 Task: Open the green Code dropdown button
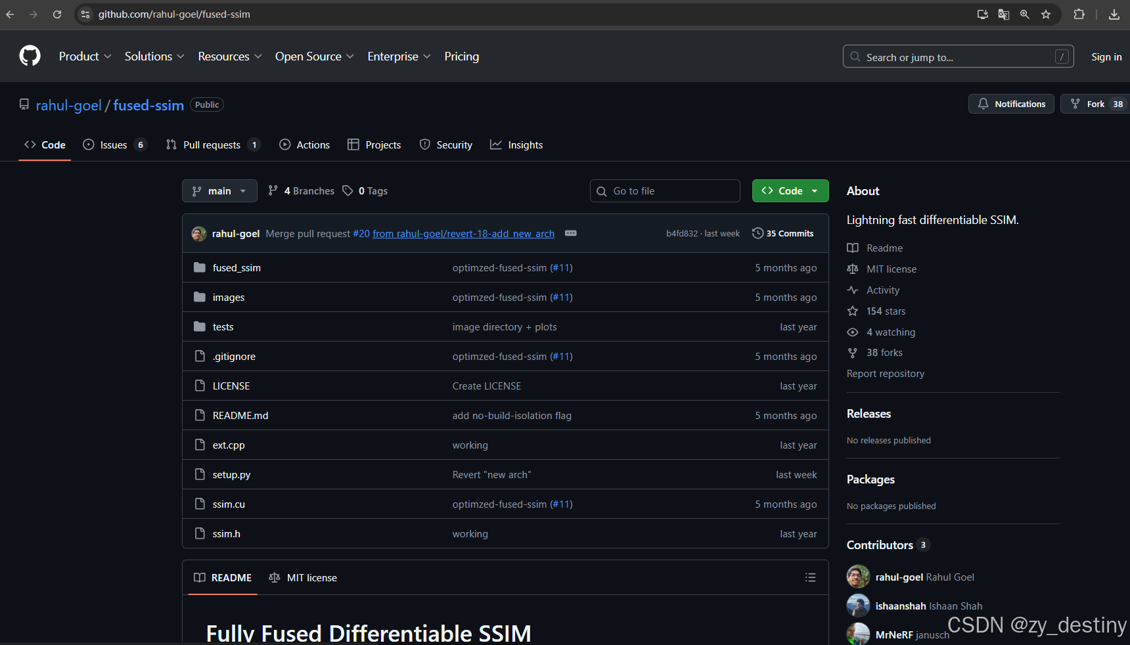pyautogui.click(x=790, y=190)
